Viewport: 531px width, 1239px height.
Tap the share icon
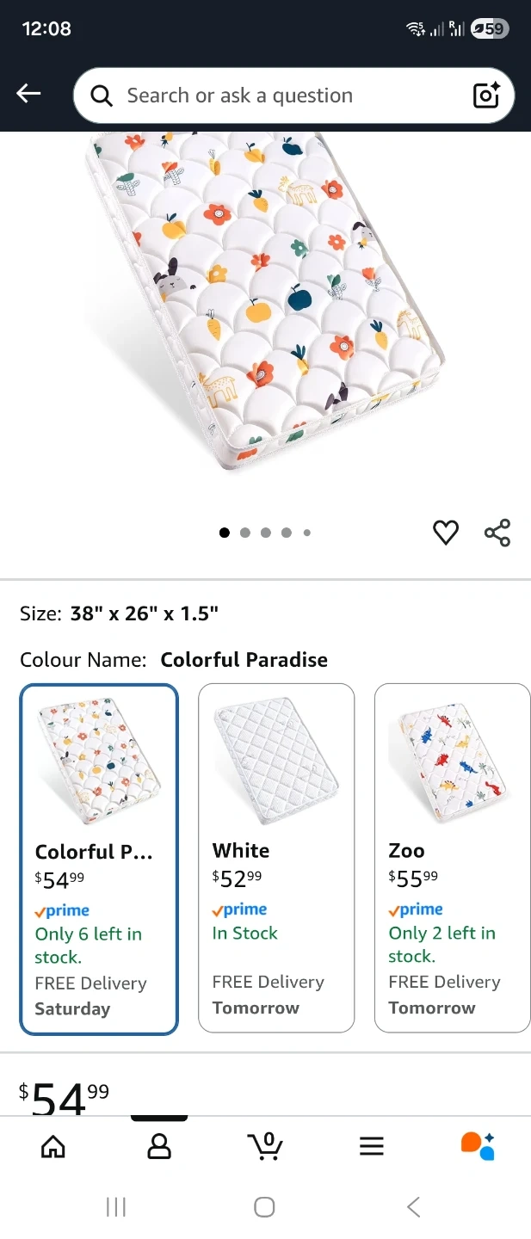497,533
